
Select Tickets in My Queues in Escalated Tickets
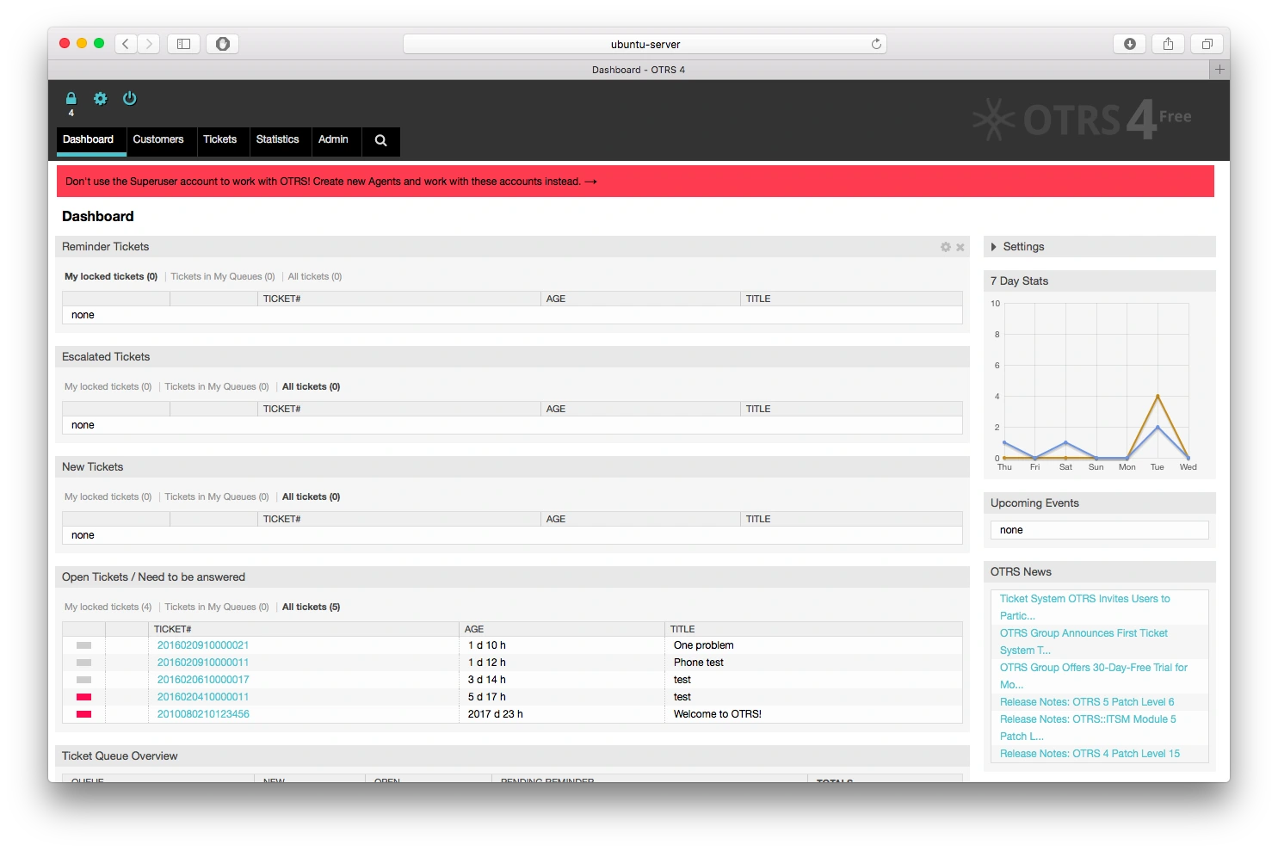click(x=217, y=387)
